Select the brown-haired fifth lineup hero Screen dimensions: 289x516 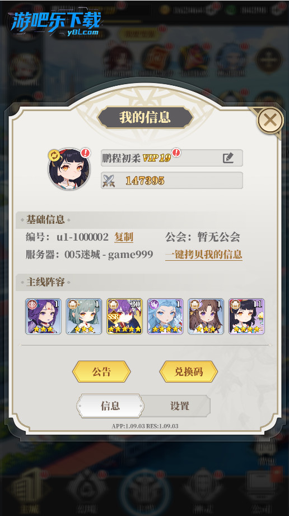[x=206, y=316]
